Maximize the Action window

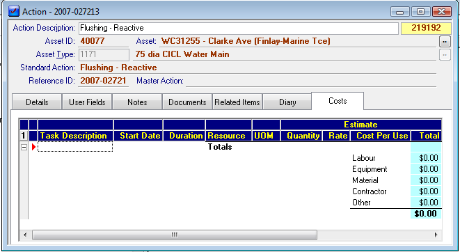coord(420,12)
